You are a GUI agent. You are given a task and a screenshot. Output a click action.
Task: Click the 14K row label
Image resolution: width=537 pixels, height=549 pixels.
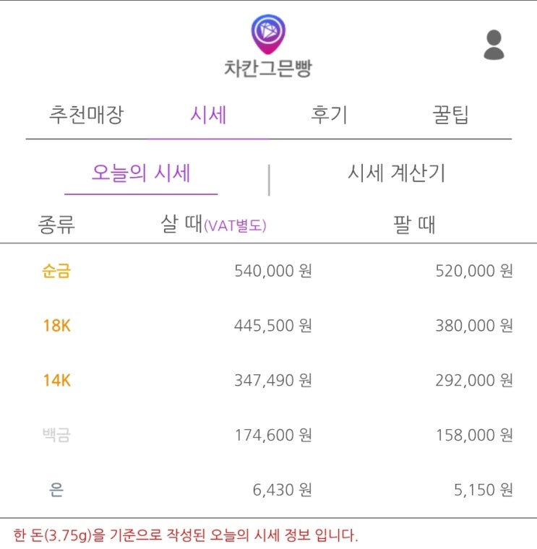pos(57,380)
